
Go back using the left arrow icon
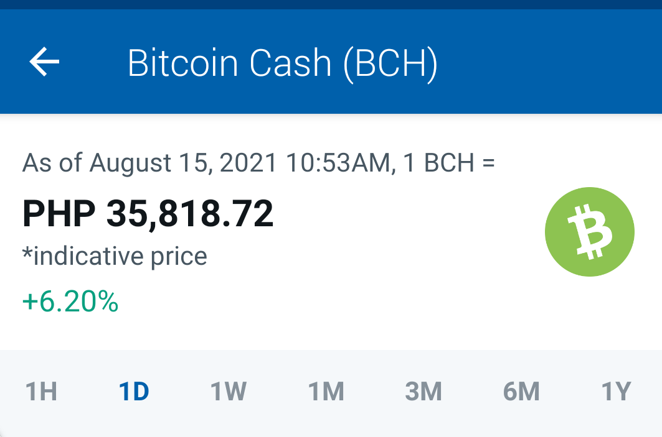click(44, 62)
